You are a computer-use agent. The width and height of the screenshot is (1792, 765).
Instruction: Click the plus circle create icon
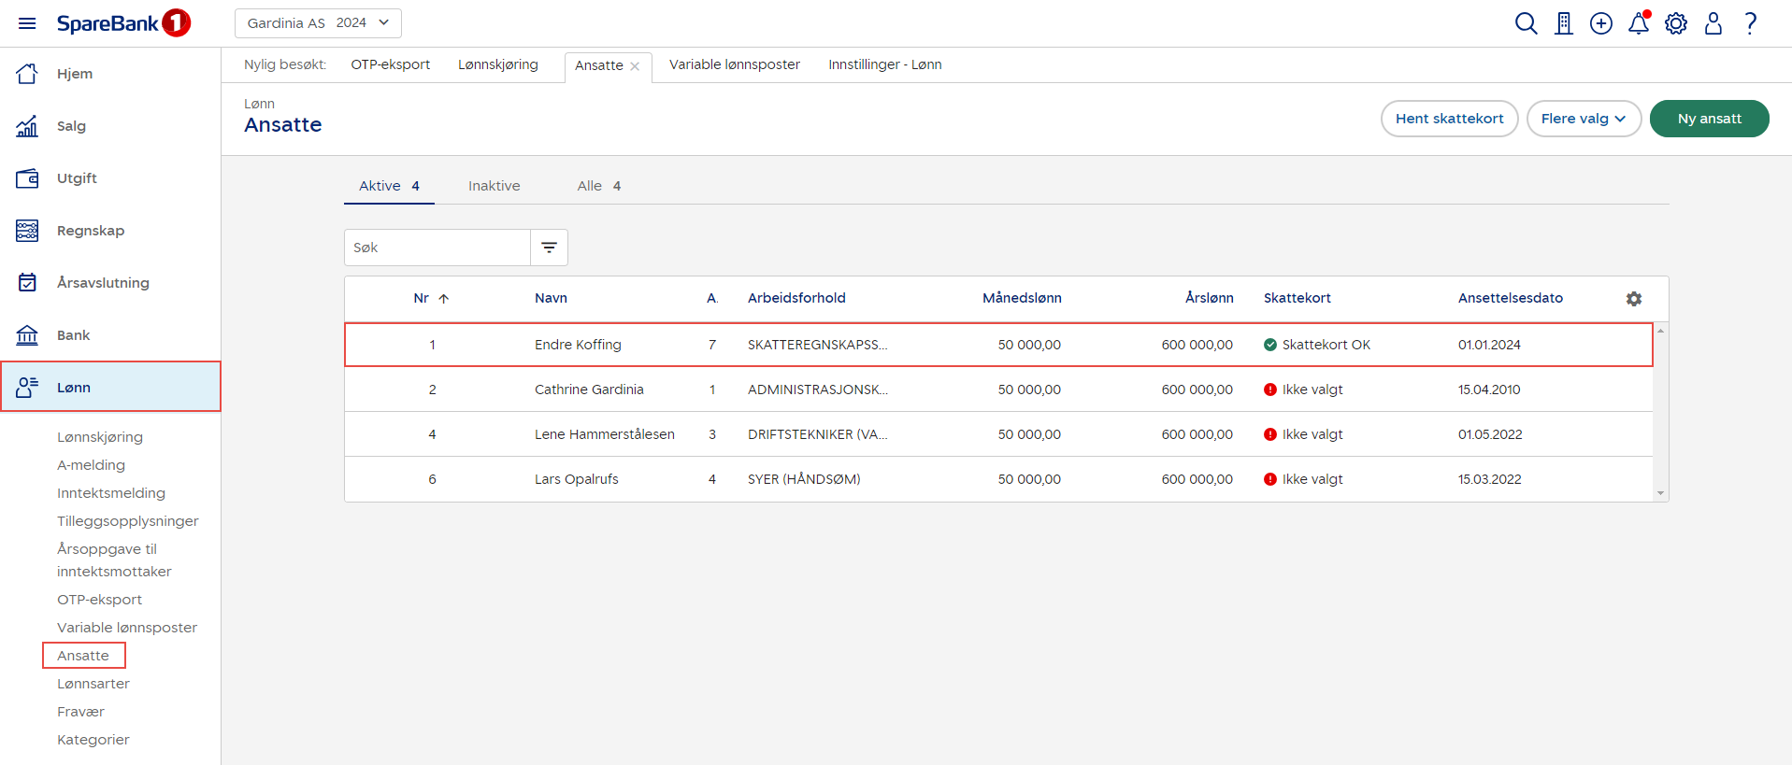coord(1600,23)
